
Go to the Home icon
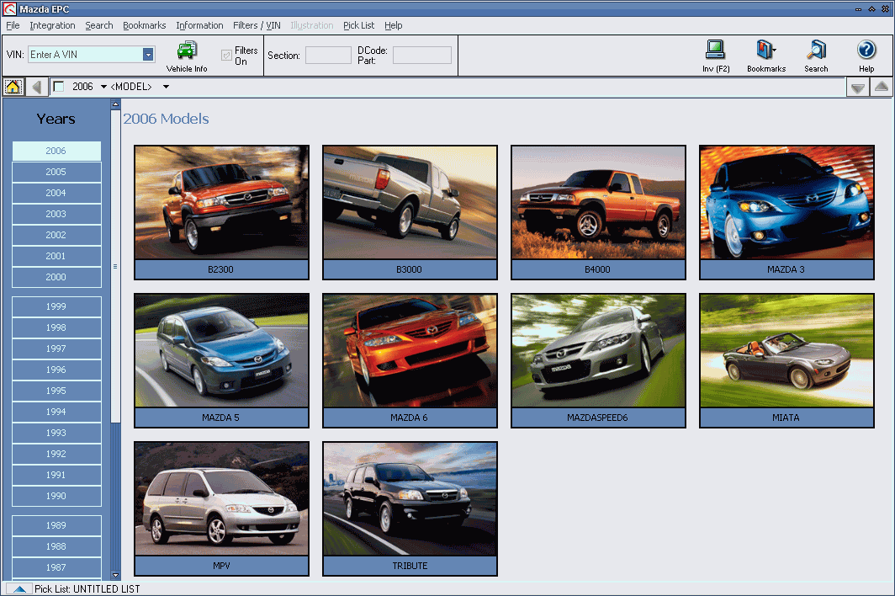[13, 87]
